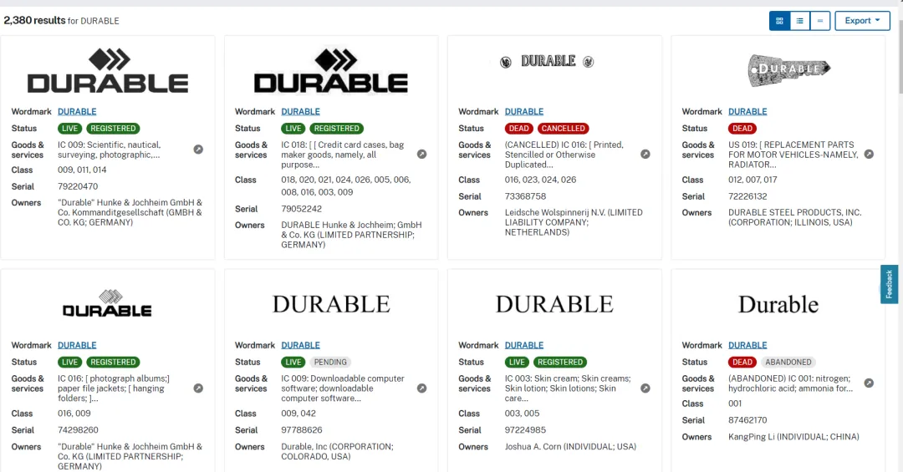Expand goods details for skin cream mark

point(645,388)
